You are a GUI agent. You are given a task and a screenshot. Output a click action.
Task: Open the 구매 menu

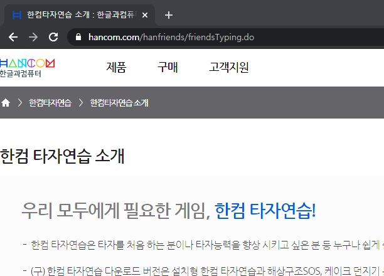coord(168,67)
